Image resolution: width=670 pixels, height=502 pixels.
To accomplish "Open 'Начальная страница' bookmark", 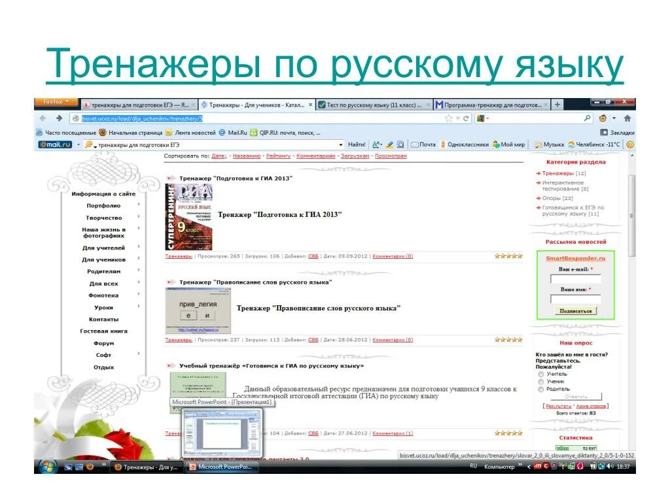I will (x=131, y=133).
